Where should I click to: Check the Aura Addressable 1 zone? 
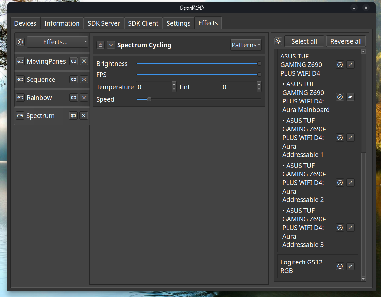tap(340, 138)
